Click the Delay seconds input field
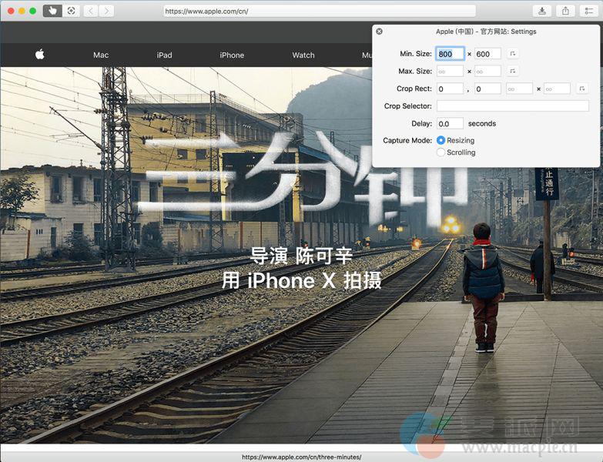The width and height of the screenshot is (603, 462). coord(450,123)
